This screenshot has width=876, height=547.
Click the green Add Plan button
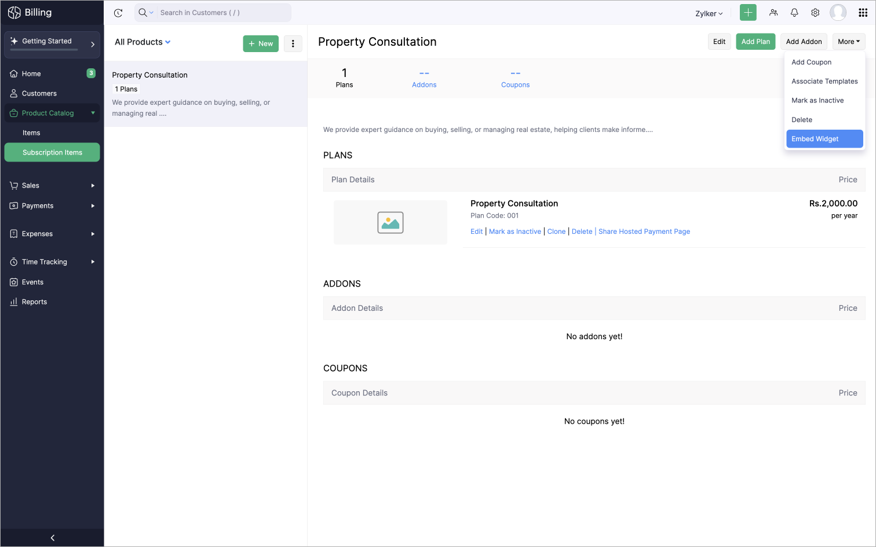click(x=755, y=42)
